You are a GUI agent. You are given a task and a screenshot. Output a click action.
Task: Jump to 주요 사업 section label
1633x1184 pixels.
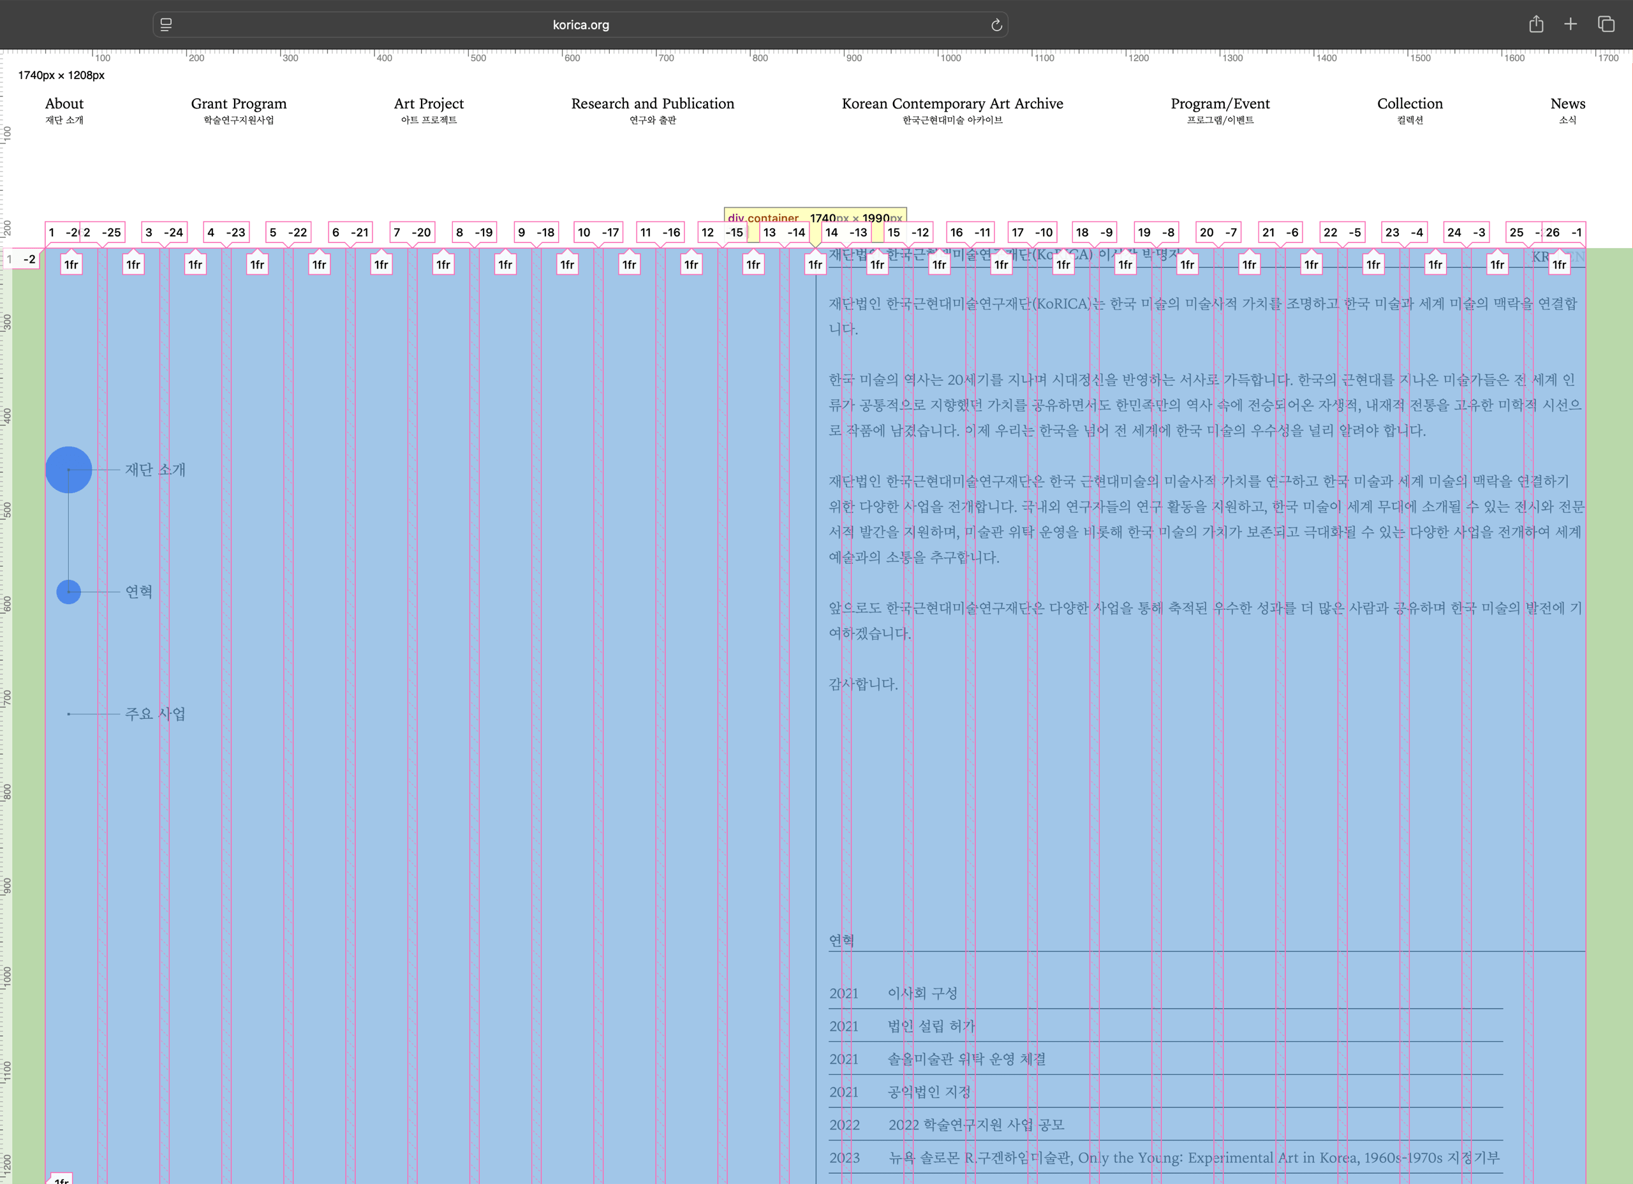tap(155, 714)
